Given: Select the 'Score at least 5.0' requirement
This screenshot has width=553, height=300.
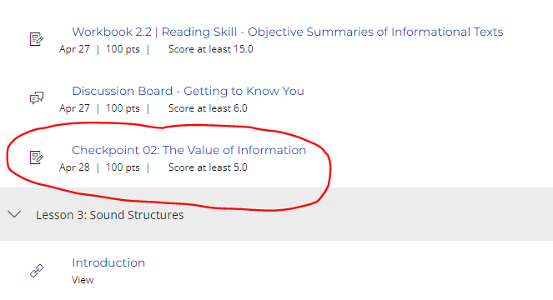Looking at the screenshot, I should (x=208, y=167).
